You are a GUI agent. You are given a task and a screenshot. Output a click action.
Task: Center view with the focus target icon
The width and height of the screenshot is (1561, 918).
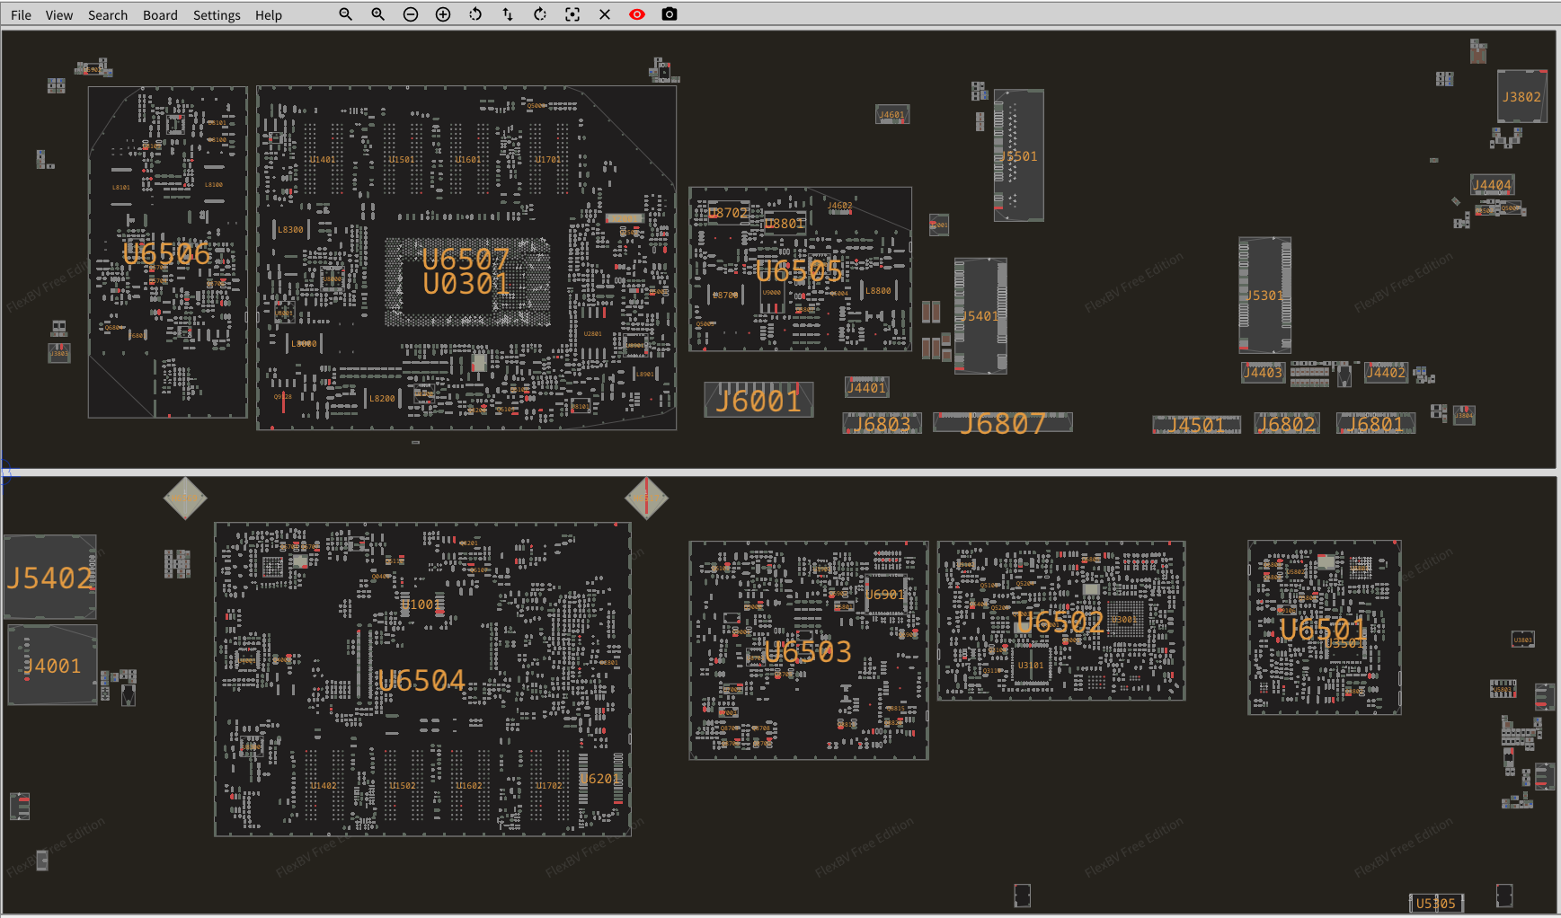(x=572, y=14)
